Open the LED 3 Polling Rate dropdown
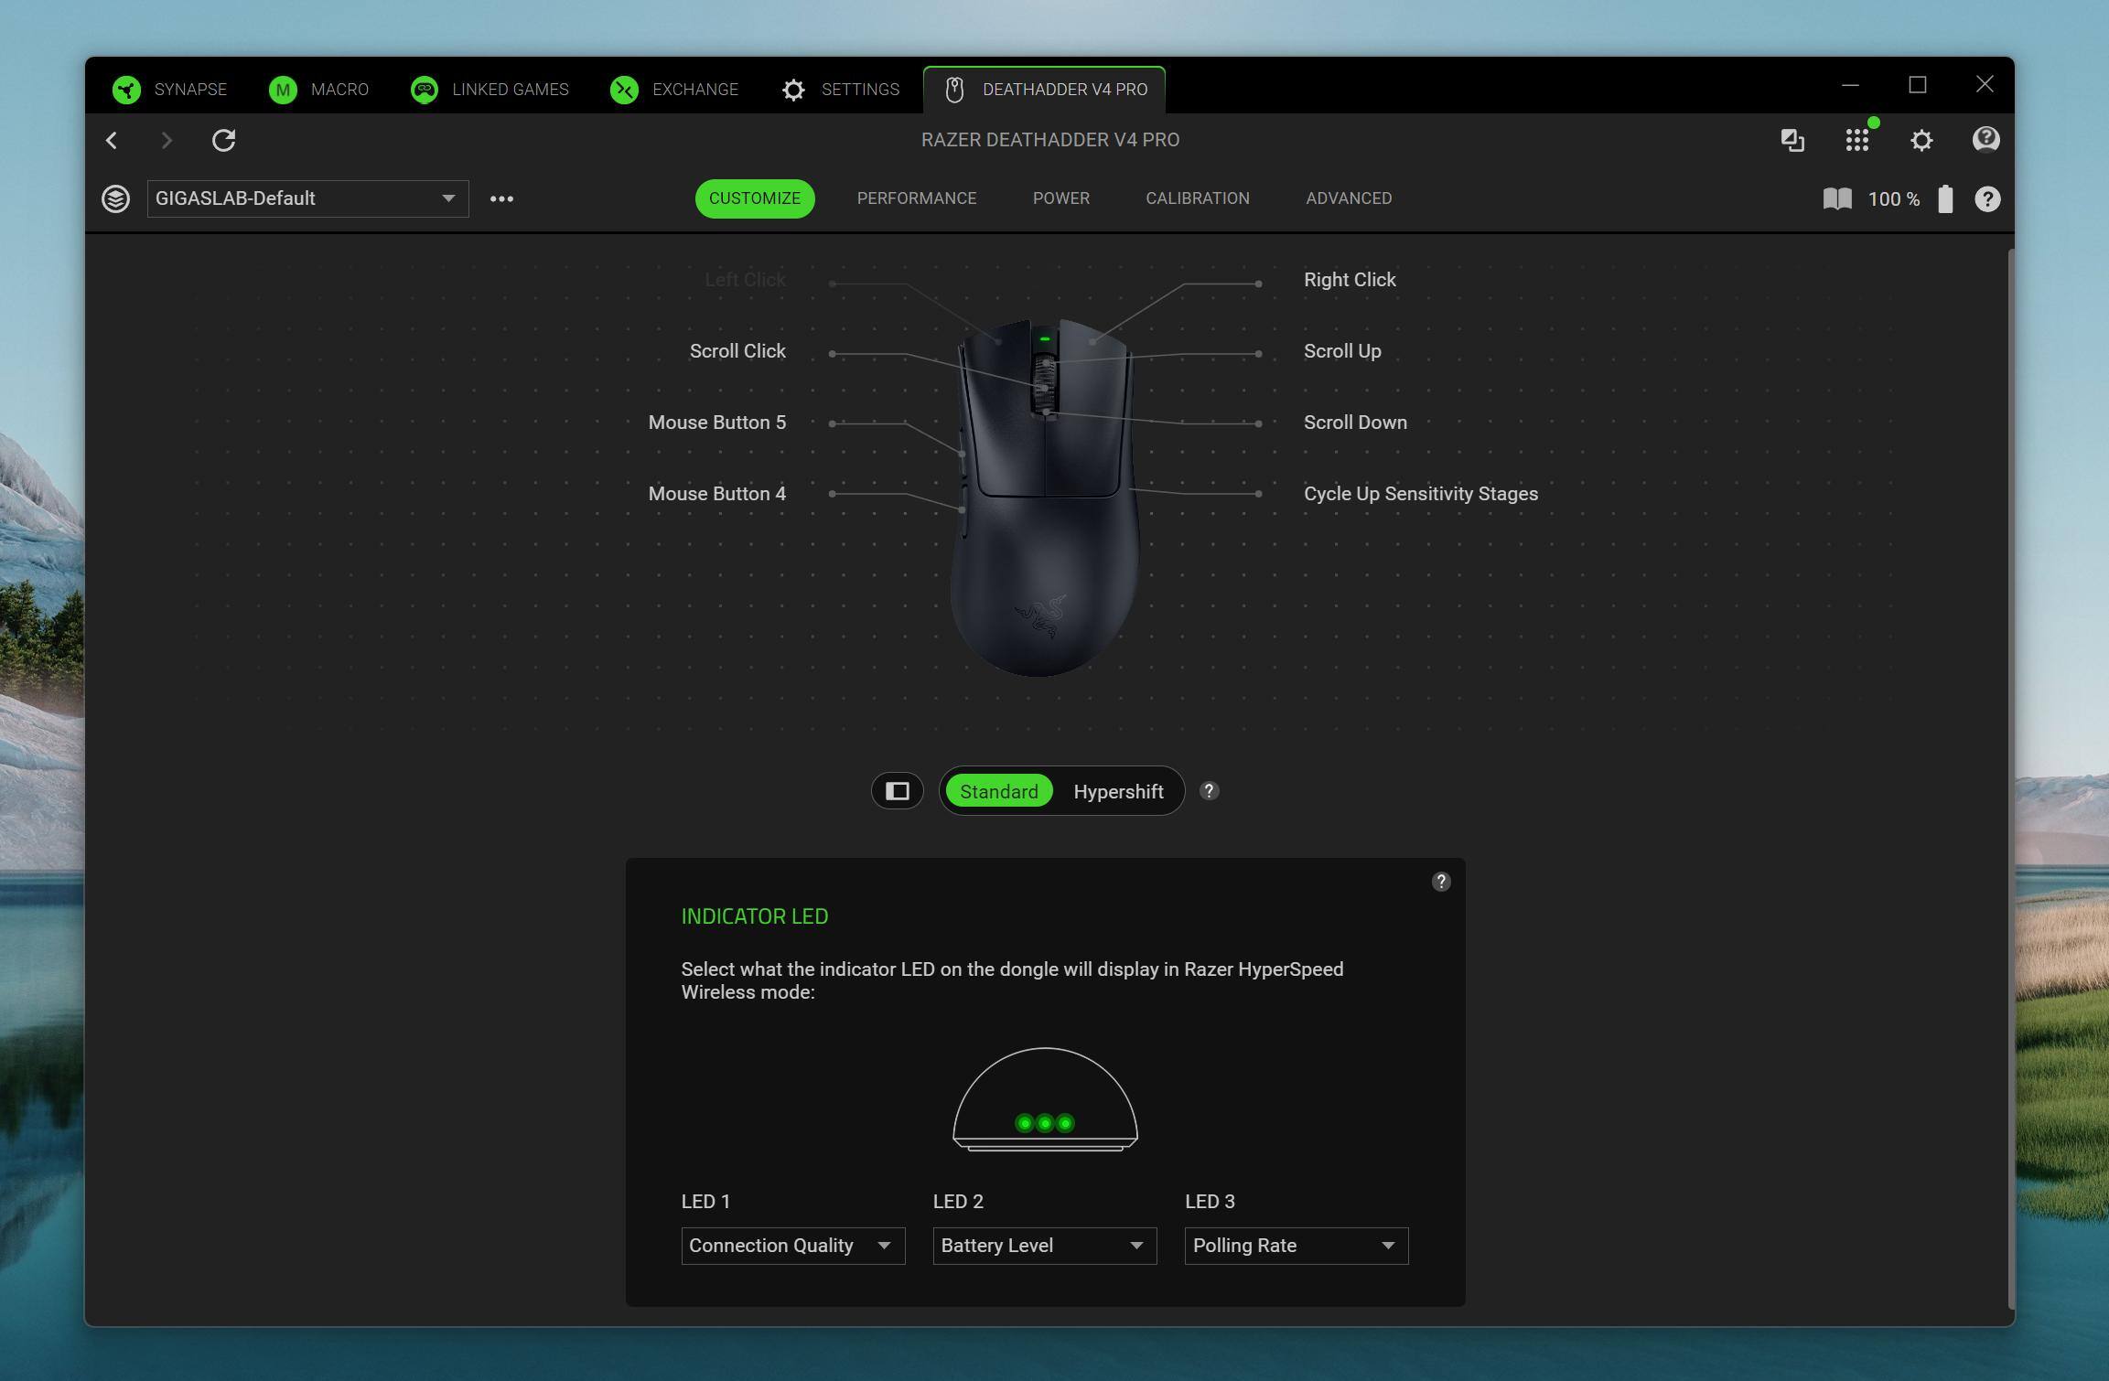 (1296, 1246)
